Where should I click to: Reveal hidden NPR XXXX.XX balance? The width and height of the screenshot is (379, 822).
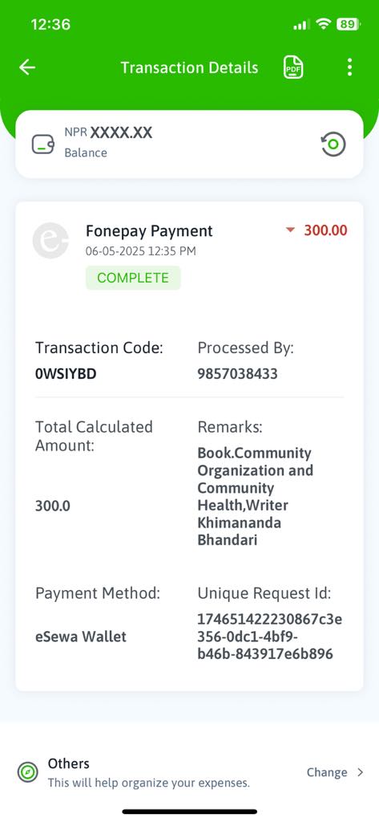[121, 132]
